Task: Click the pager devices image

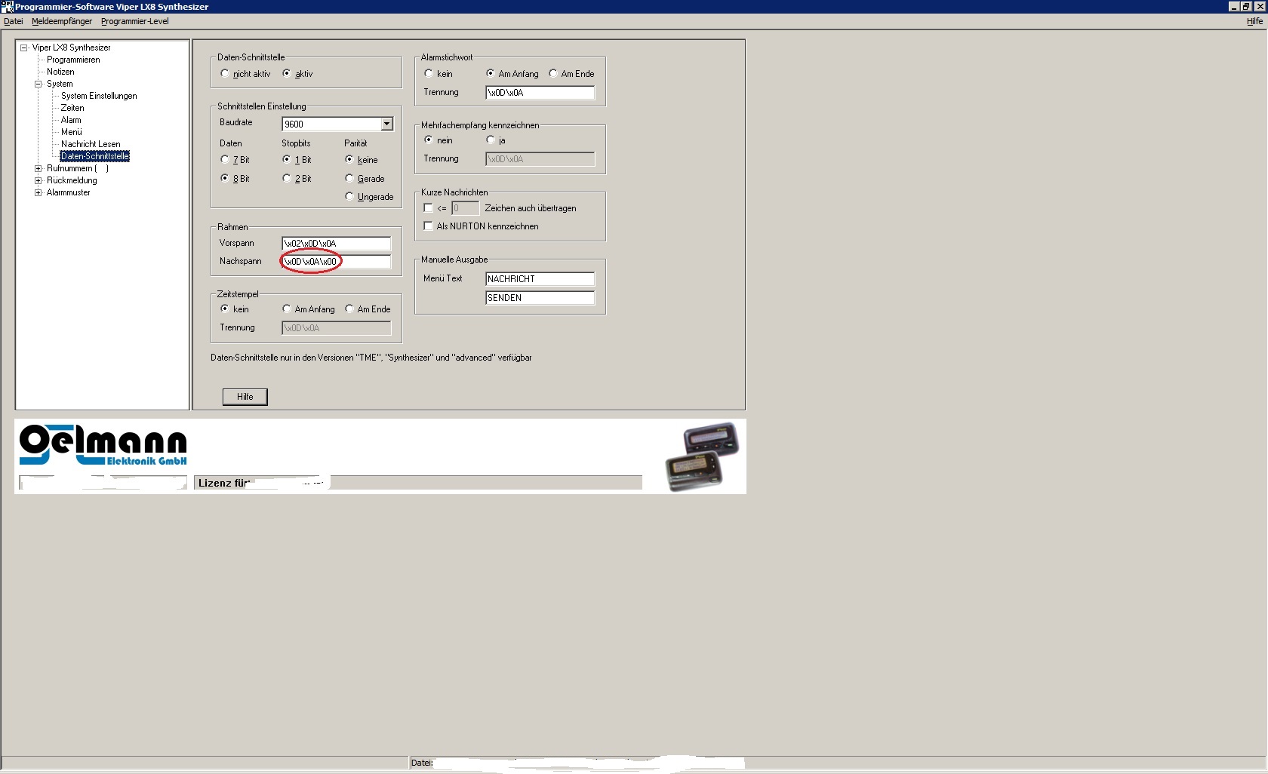Action: (701, 456)
